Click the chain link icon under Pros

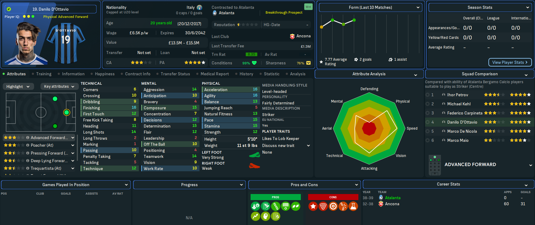pyautogui.click(x=276, y=206)
